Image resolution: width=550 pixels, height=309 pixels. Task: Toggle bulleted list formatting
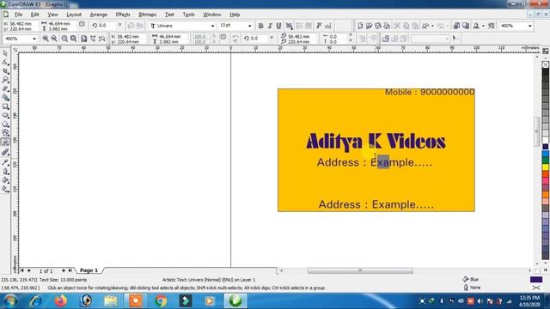(299, 26)
